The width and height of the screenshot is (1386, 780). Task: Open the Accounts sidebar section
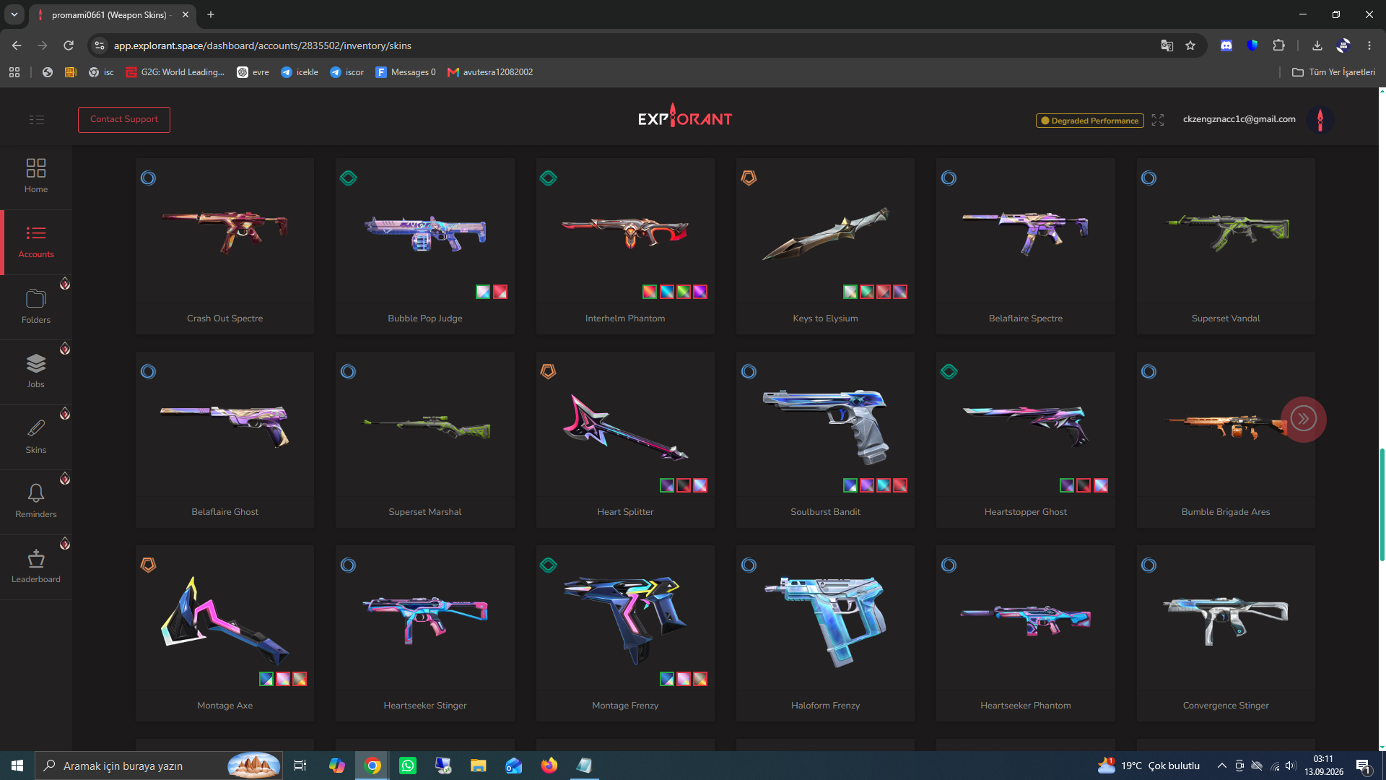pos(36,242)
